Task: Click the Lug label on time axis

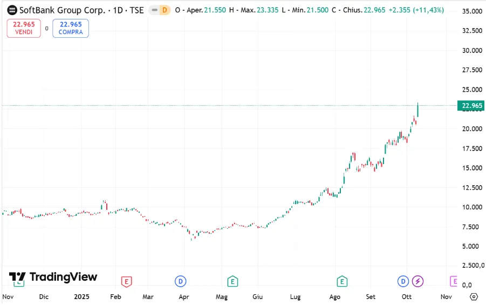Action: 296,297
